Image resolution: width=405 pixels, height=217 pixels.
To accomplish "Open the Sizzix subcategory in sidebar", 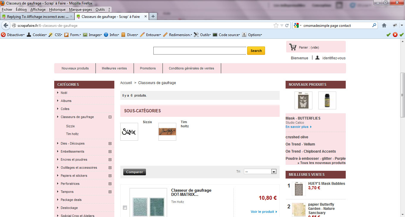I will pos(70,126).
